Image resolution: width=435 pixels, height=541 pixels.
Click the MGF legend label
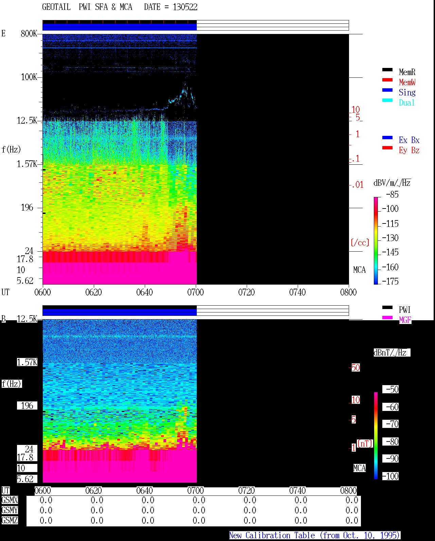405,320
